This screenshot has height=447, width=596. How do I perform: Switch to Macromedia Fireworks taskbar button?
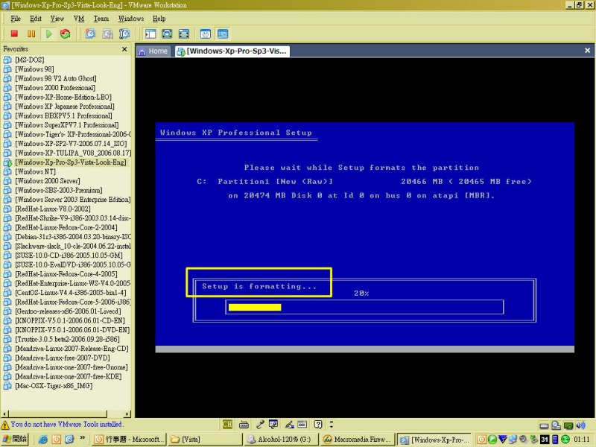pos(357,440)
